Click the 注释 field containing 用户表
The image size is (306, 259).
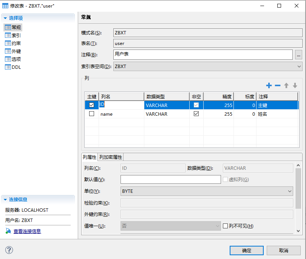coord(203,54)
